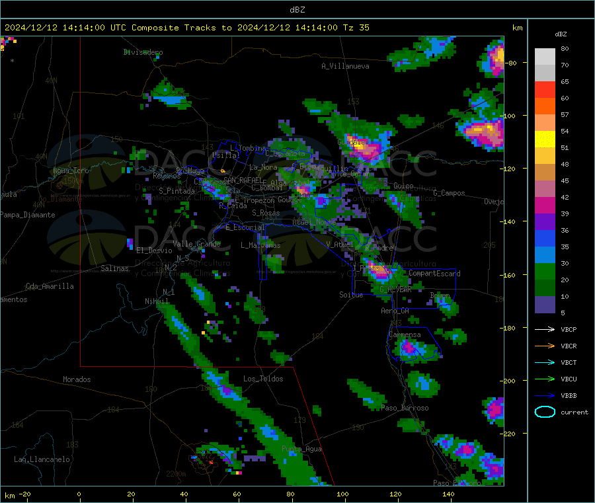The image size is (595, 503).
Task: Pick the slate purple swatch between 10 and 5
Action: (x=545, y=305)
